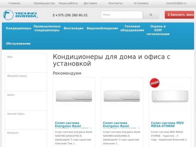
Task: Open the Преимущества menu item
Action: click(x=44, y=3)
